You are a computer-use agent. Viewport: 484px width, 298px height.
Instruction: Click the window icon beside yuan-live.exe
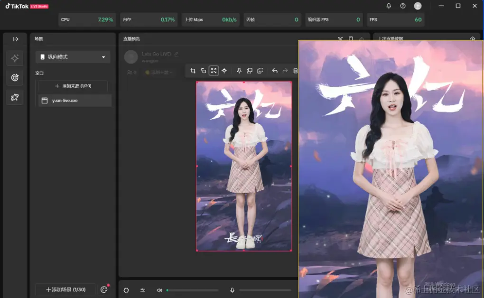[45, 101]
